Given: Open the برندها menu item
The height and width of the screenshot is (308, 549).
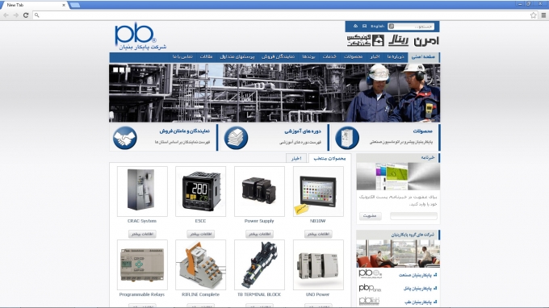Looking at the screenshot, I should coord(308,56).
